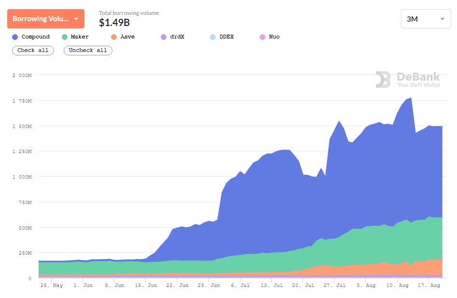Click the 20. Jul x-axis label
The image size is (457, 298).
click(x=303, y=285)
